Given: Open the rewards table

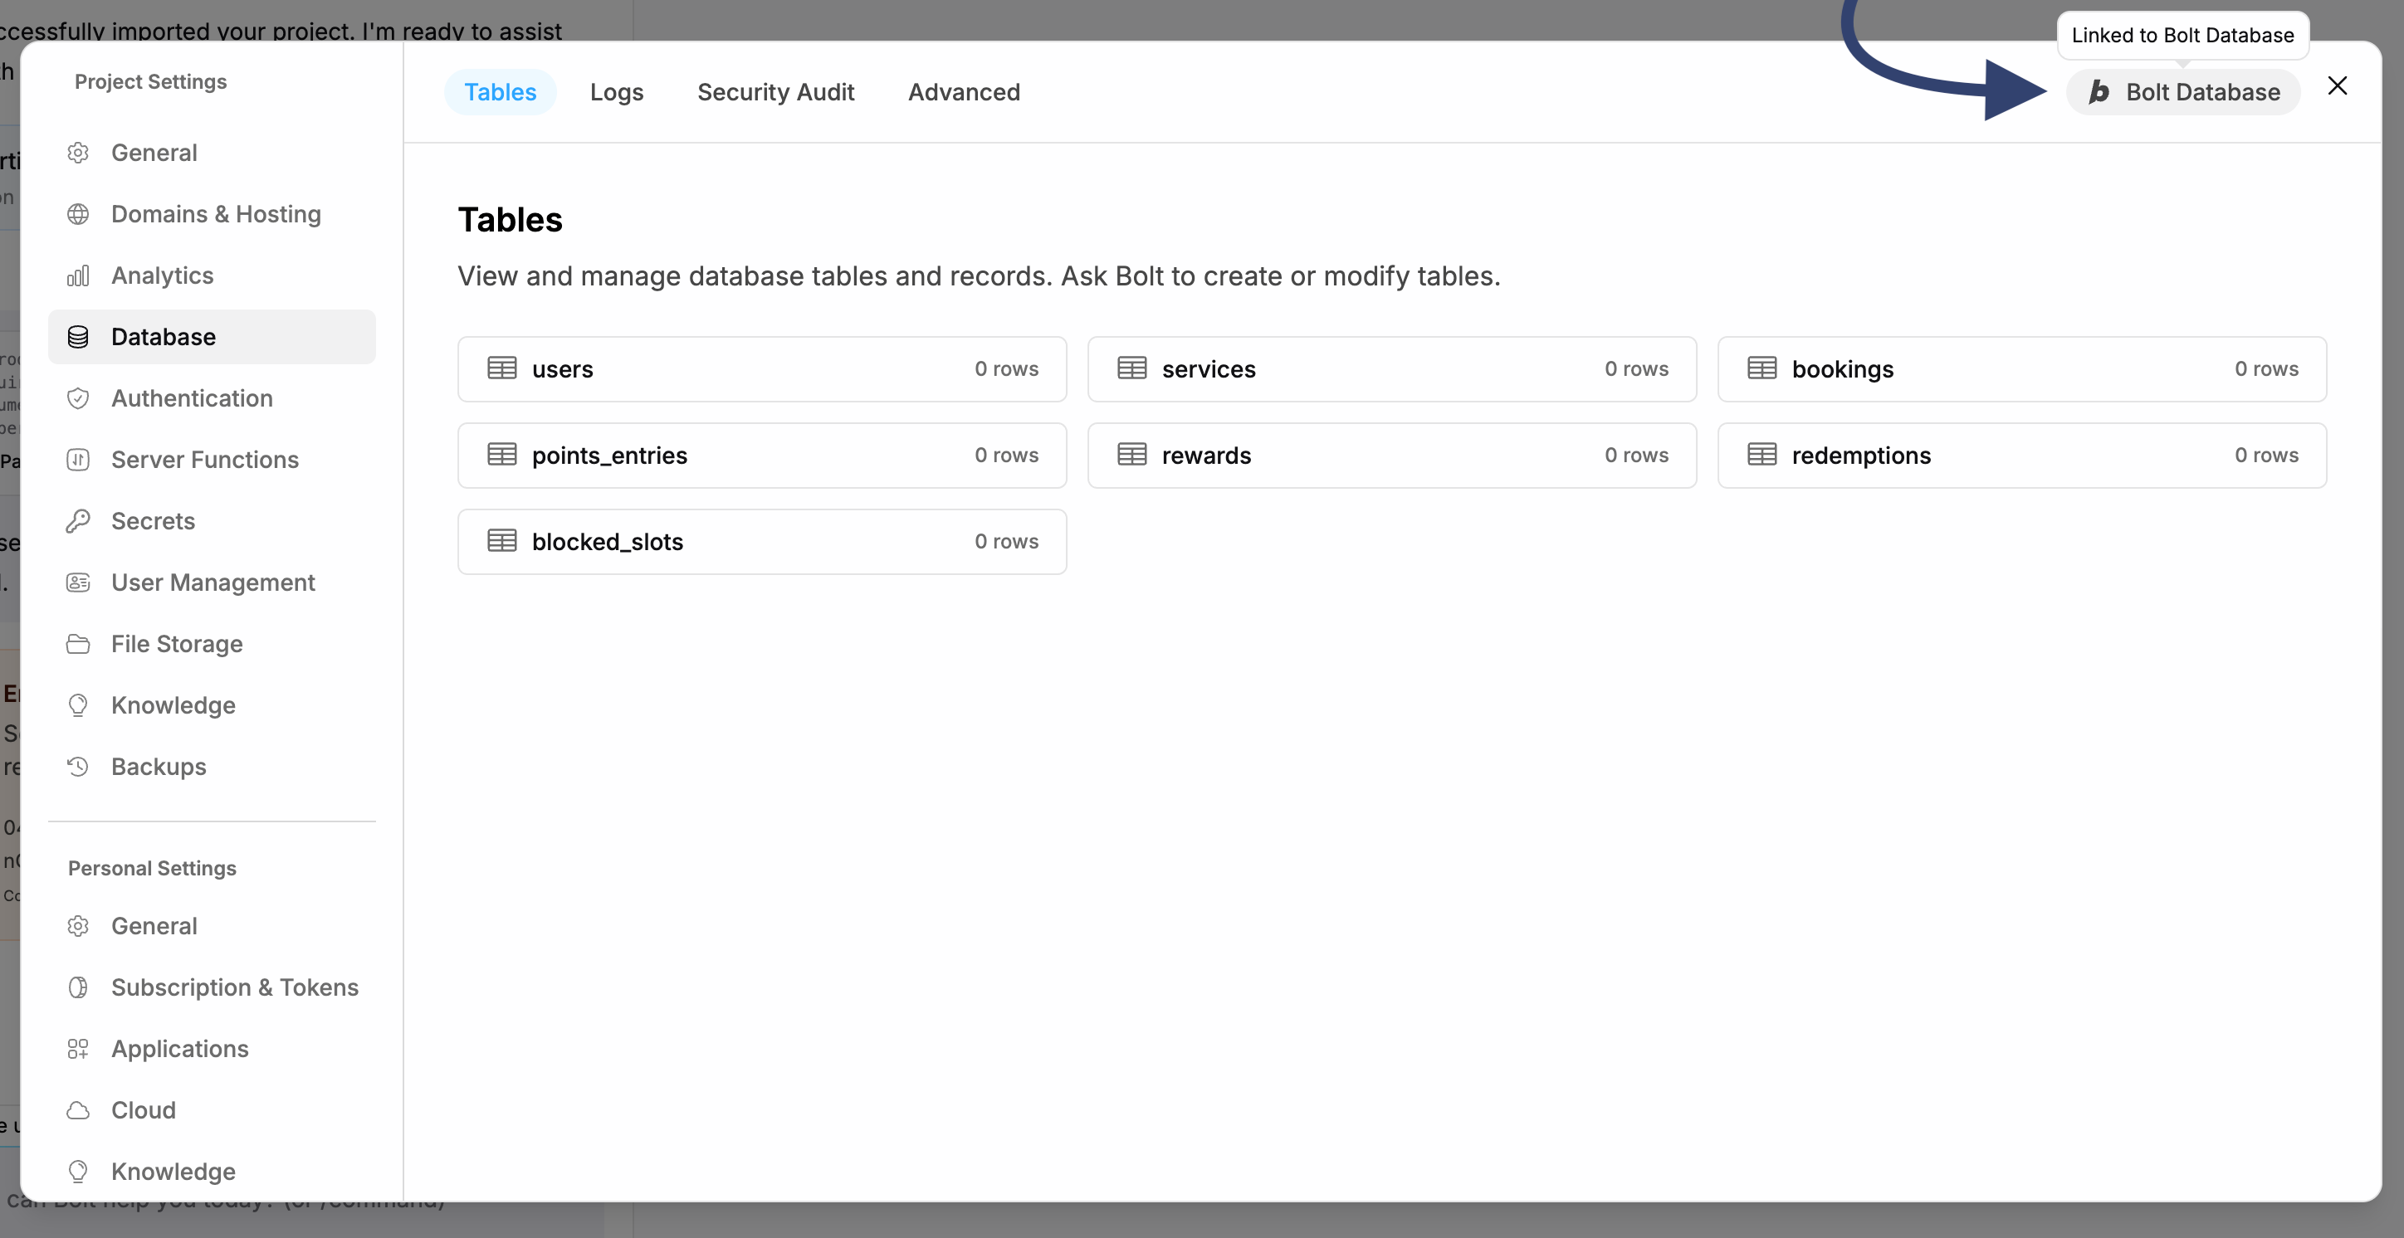Looking at the screenshot, I should pyautogui.click(x=1391, y=456).
